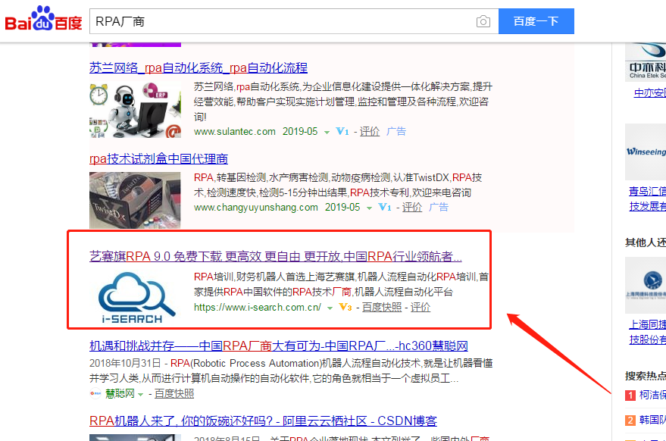Image resolution: width=666 pixels, height=441 pixels.
Task: Click 广告 label on sulantec result
Action: pos(396,132)
